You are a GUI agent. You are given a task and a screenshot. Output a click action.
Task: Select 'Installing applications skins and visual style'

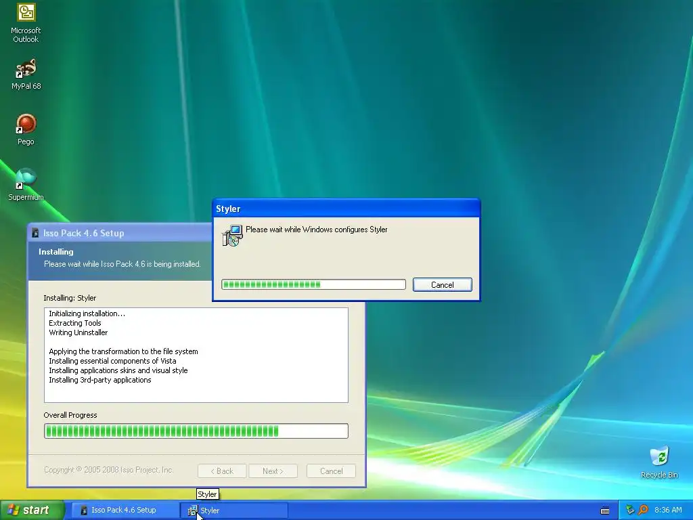click(118, 370)
